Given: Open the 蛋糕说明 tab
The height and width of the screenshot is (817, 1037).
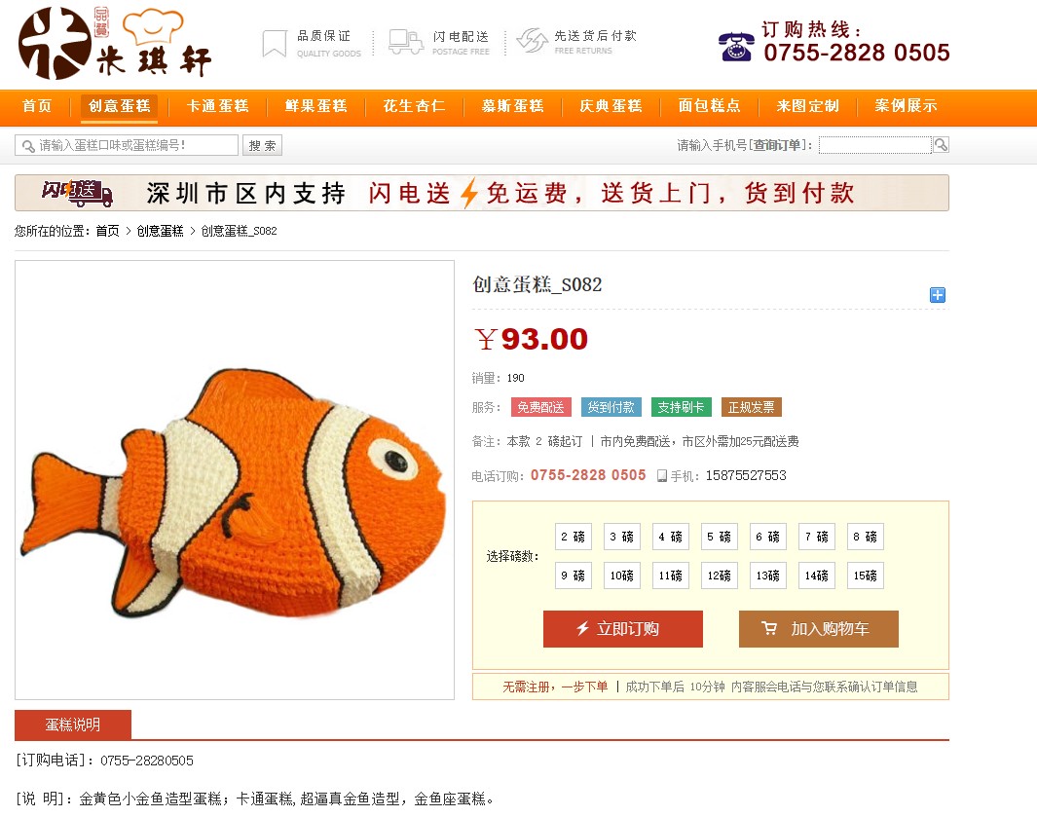Looking at the screenshot, I should coord(73,724).
